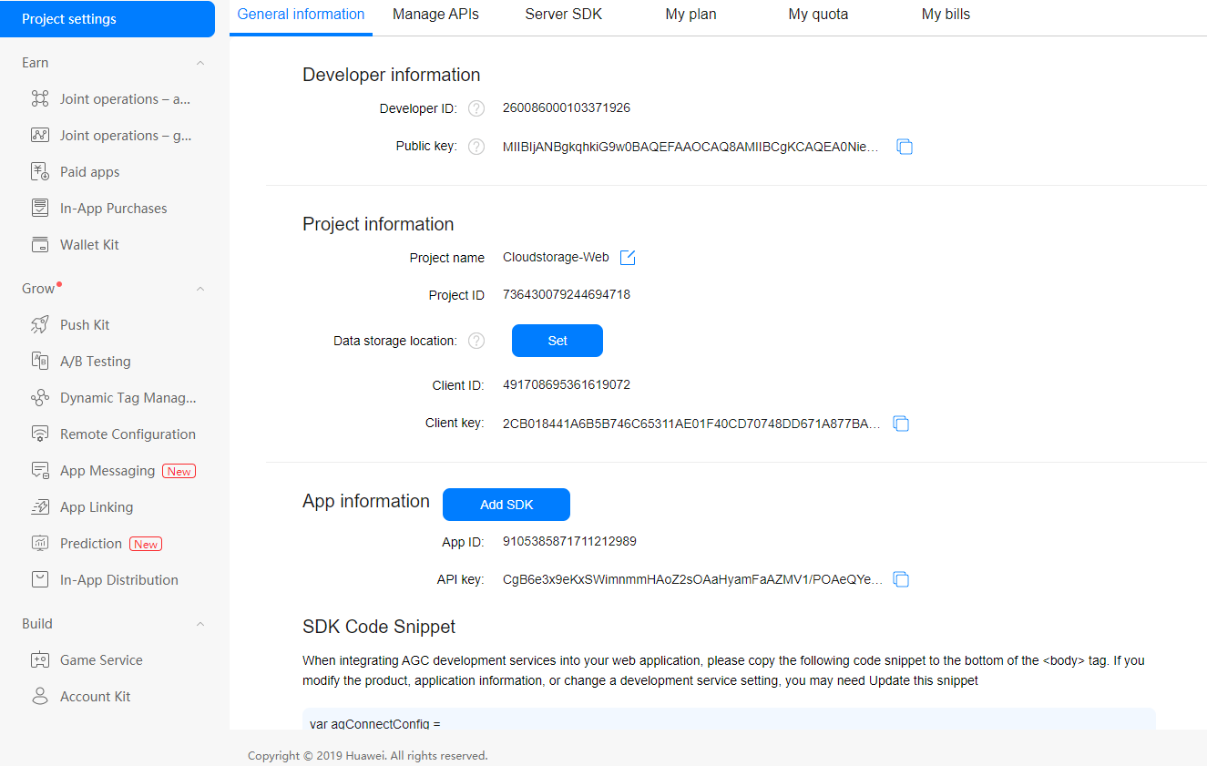Copy the API key using the copy icon
The image size is (1207, 766).
tap(901, 578)
